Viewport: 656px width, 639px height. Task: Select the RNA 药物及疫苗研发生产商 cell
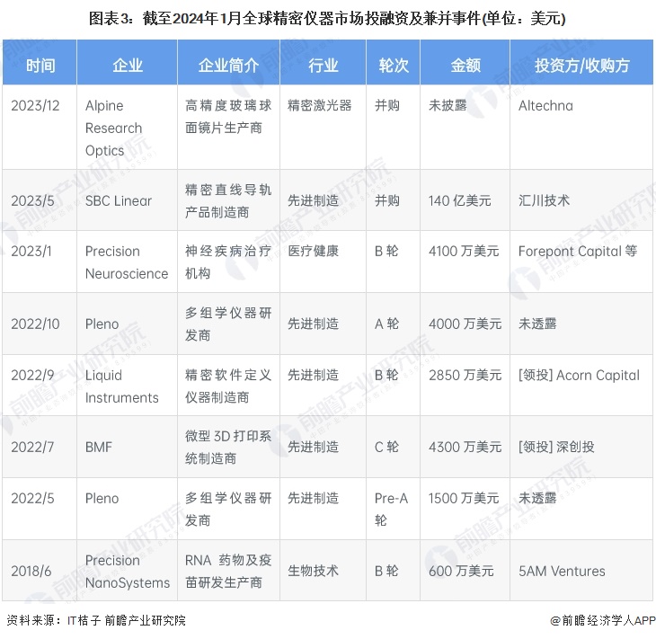(228, 572)
